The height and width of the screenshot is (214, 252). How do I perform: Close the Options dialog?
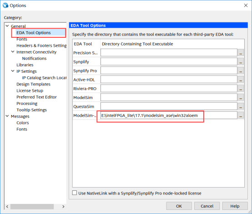click(x=246, y=5)
